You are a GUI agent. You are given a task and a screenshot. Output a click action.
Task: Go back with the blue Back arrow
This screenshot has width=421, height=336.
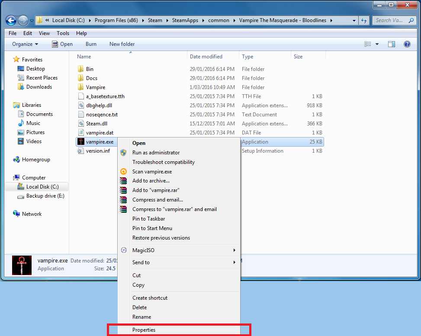point(11,20)
